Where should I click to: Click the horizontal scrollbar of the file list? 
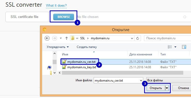(122, 73)
